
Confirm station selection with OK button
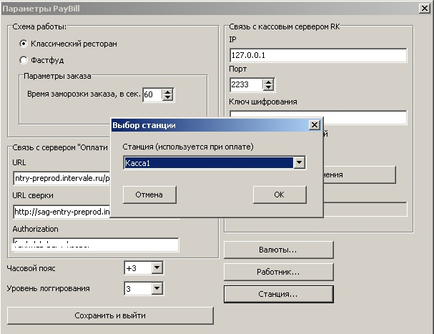[280, 195]
